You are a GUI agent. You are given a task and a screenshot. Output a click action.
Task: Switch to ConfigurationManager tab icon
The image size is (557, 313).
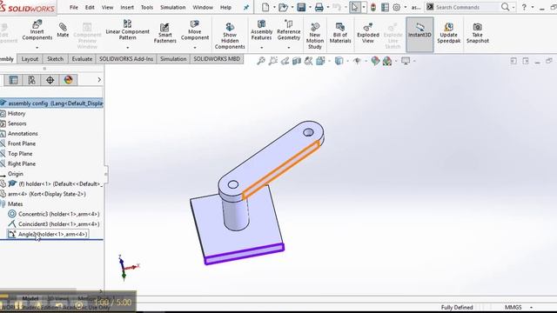[31, 80]
